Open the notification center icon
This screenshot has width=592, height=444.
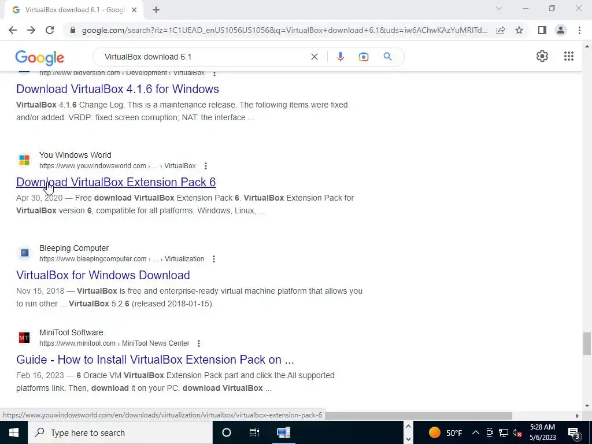point(574,432)
